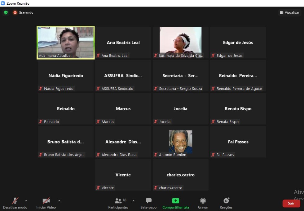This screenshot has width=304, height=211.
Task: Select the ASSUFBA Sindicato participant tile
Action: click(x=123, y=76)
